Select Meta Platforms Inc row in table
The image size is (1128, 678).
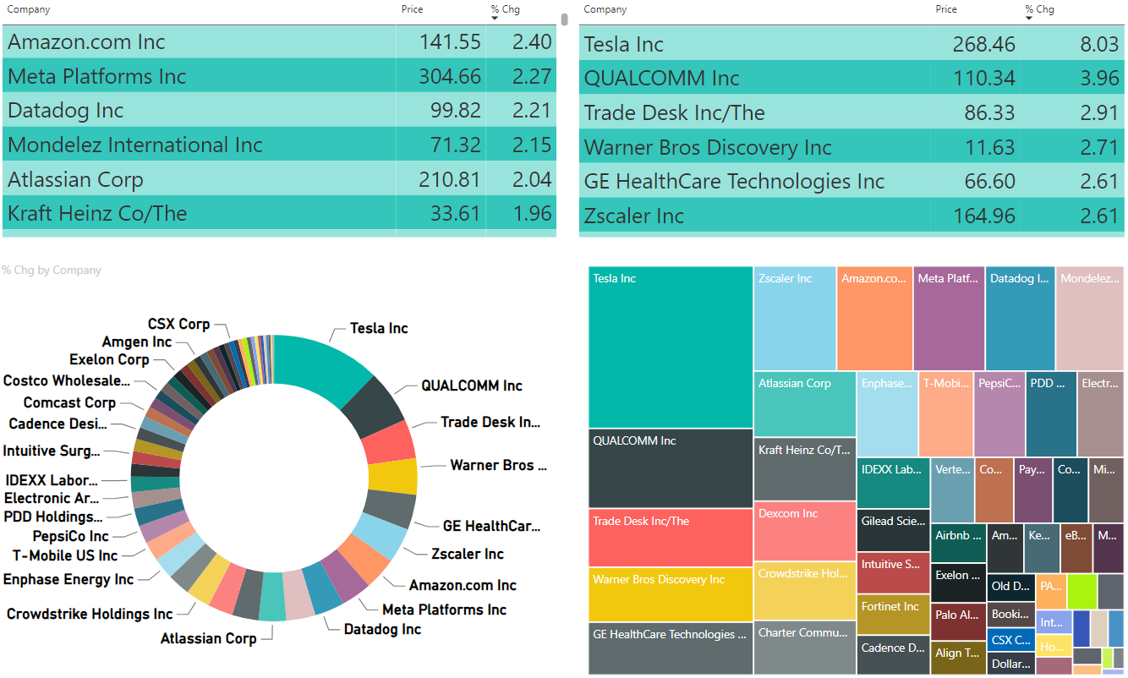coord(280,76)
